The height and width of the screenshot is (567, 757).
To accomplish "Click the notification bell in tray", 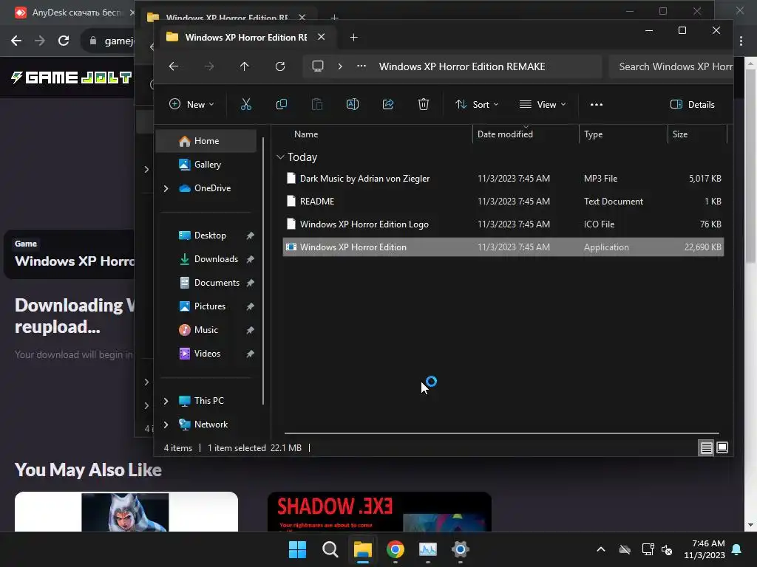I will [x=737, y=549].
